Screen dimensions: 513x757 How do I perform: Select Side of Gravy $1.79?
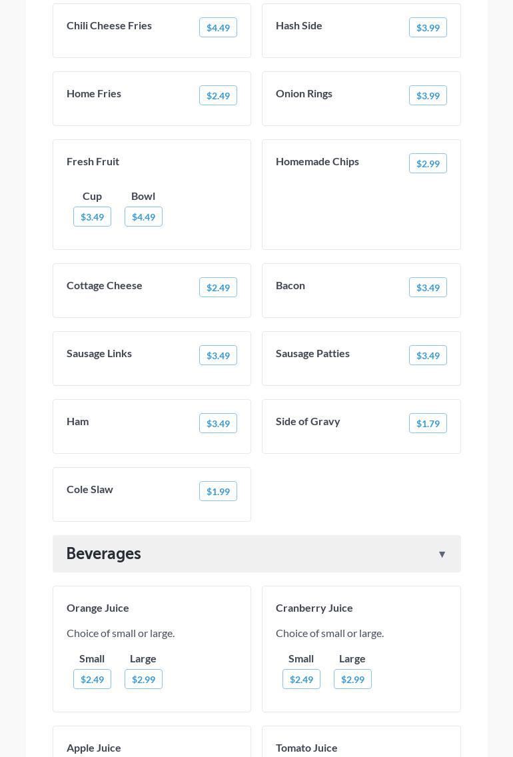click(x=428, y=423)
